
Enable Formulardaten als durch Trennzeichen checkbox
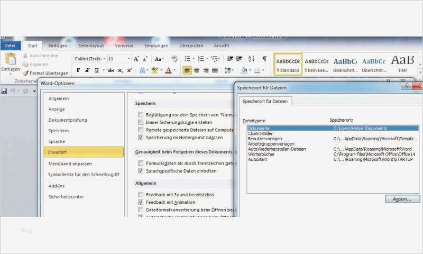coord(141,163)
